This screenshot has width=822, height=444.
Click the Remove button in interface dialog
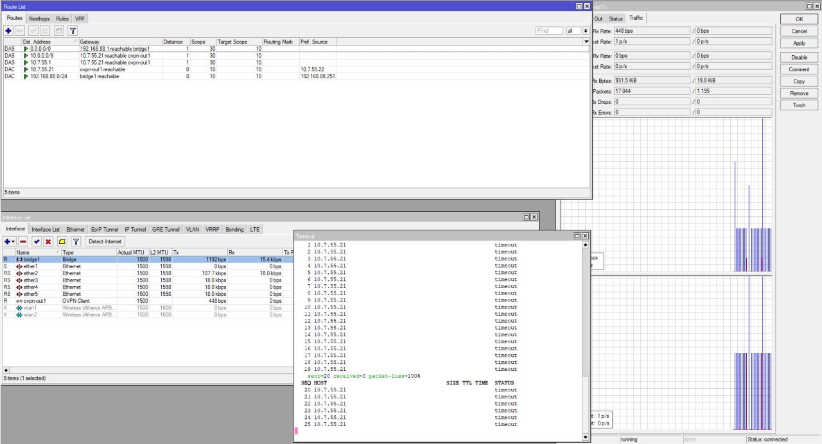point(799,93)
